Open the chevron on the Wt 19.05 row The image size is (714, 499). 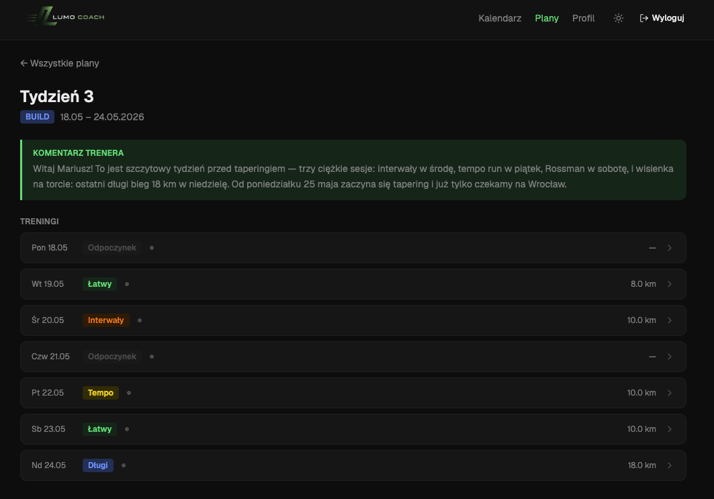[670, 284]
